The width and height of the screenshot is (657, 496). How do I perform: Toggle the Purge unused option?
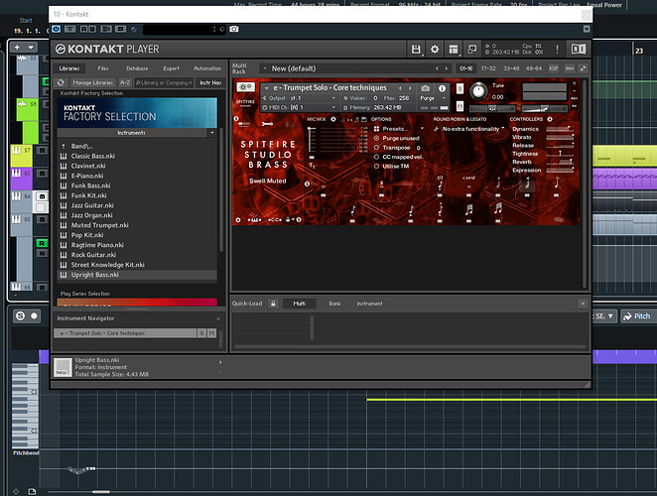coord(376,138)
